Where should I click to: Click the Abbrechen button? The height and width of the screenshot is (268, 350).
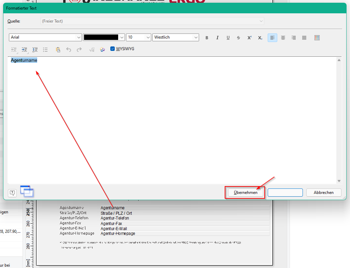click(x=324, y=193)
